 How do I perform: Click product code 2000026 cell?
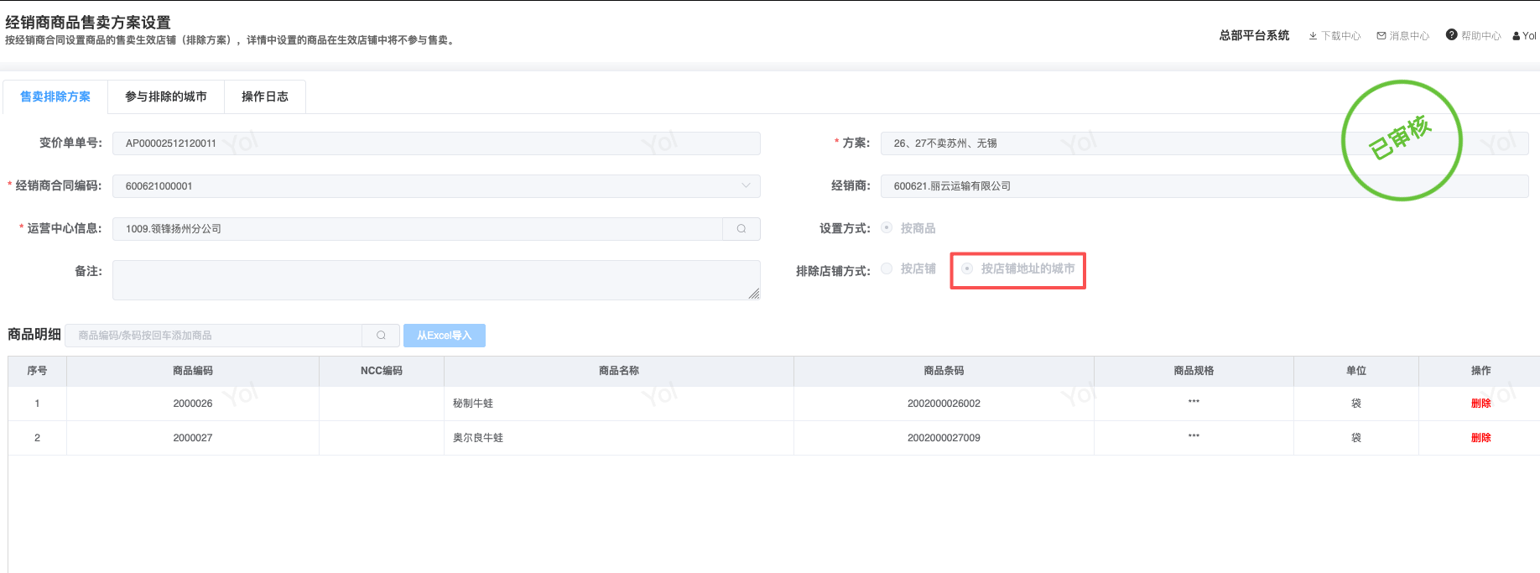[x=193, y=404]
